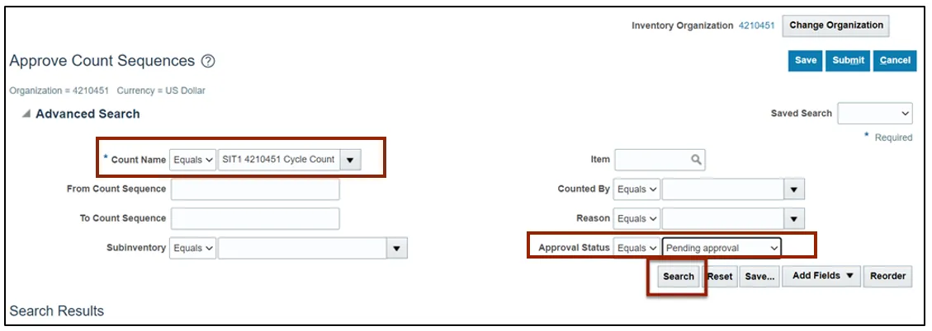The height and width of the screenshot is (331, 932).
Task: Click the help question mark icon
Action: pos(208,62)
